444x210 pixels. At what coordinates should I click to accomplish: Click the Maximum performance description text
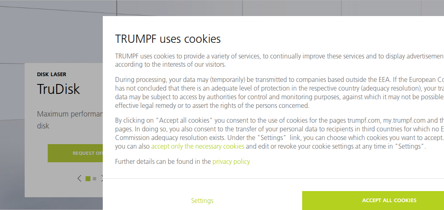coord(70,120)
